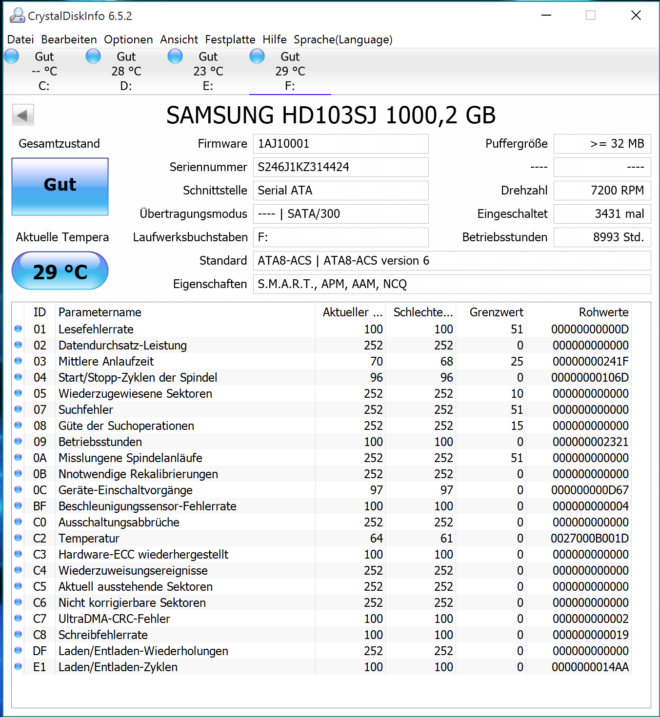The height and width of the screenshot is (717, 660).
Task: Open the Datei menu
Action: [x=20, y=39]
